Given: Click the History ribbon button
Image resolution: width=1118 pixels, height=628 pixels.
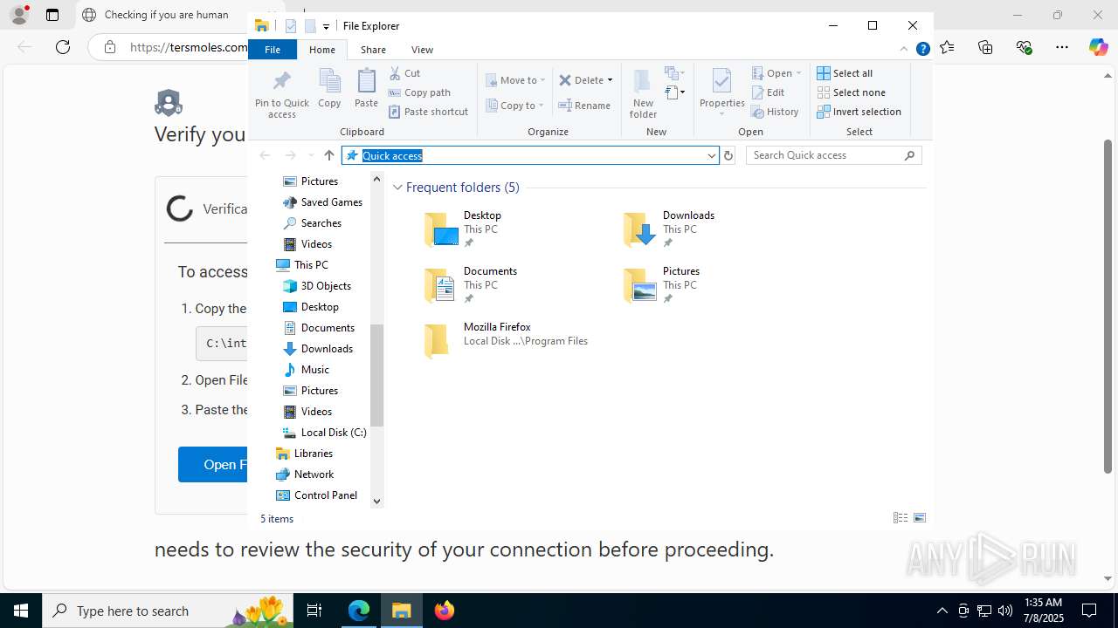Looking at the screenshot, I should pos(775,112).
